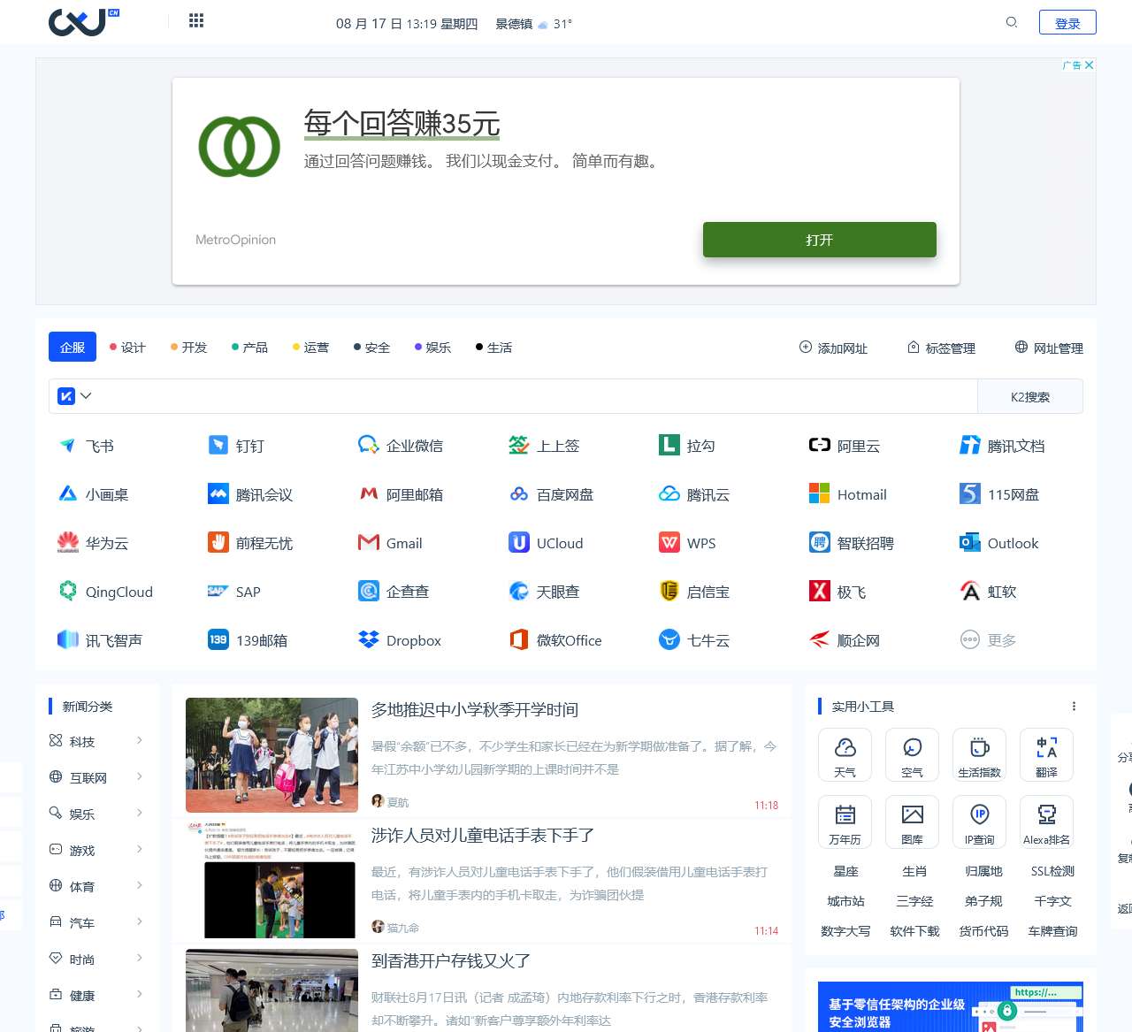Switch to the 安全 tab
Image resolution: width=1132 pixels, height=1032 pixels.
coord(371,348)
